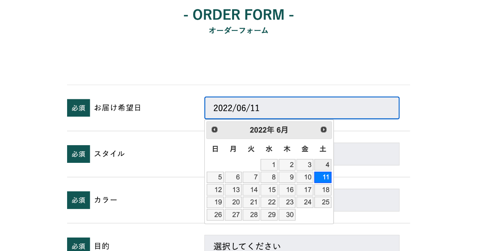
Task: Click June 28 in the calendar
Action: point(251,215)
